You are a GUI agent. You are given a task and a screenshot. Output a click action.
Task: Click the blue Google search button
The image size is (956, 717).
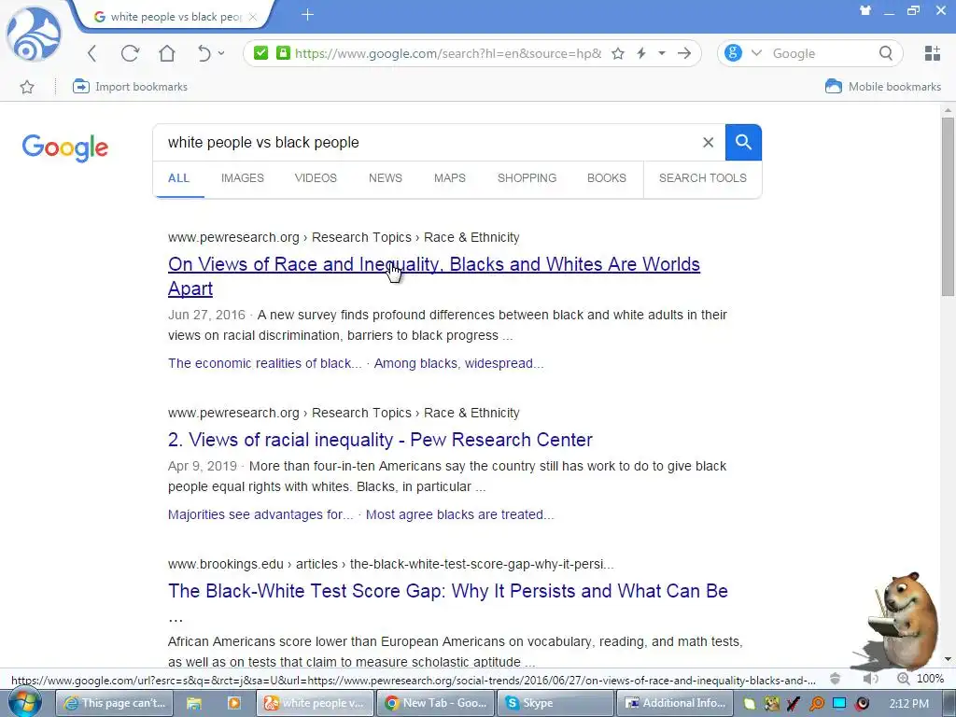743,142
